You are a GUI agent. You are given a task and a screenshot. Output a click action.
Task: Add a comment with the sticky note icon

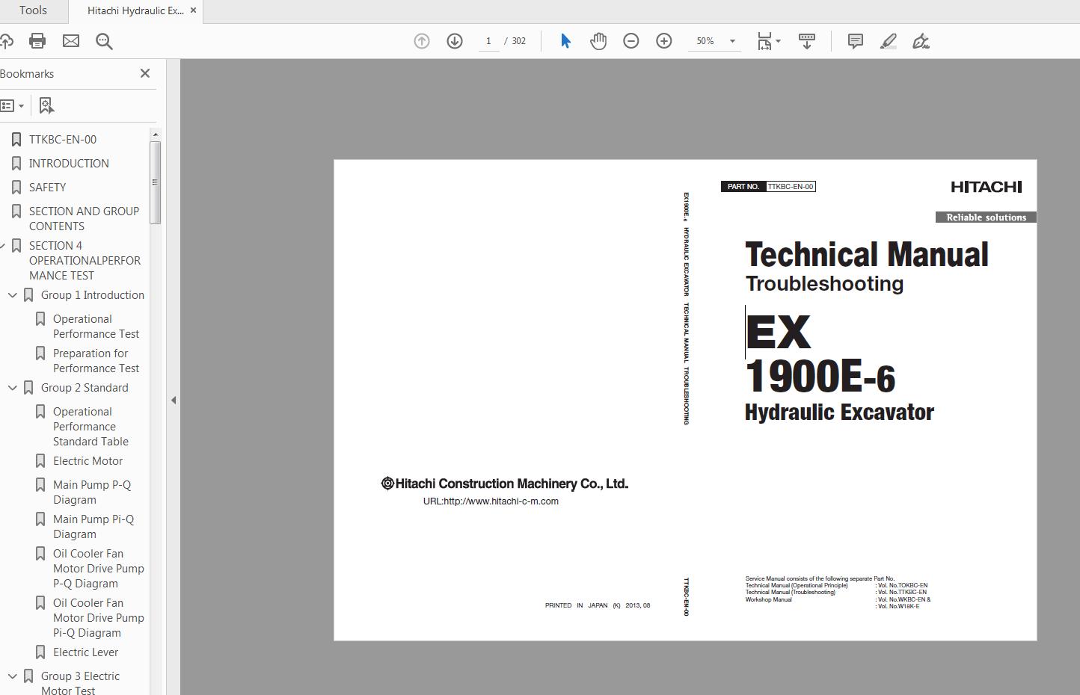click(856, 41)
